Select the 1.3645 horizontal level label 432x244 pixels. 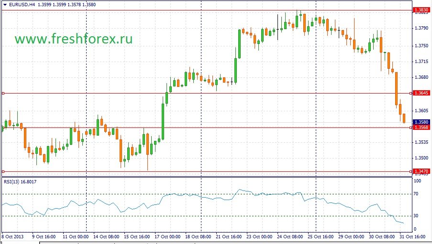[421, 93]
